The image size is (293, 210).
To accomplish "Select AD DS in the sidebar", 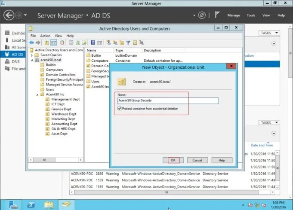I will click(x=13, y=55).
